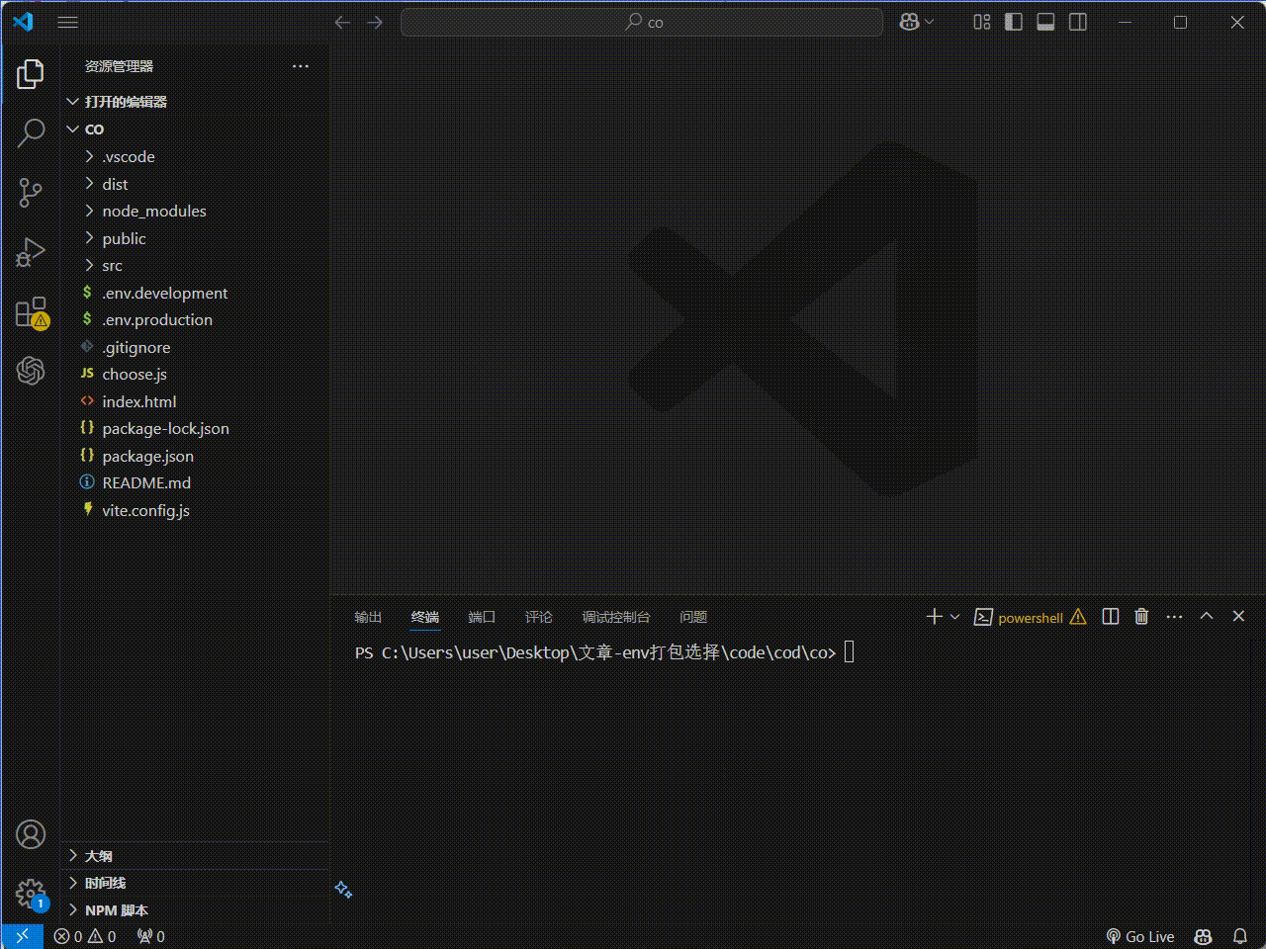The image size is (1266, 949).
Task: Open Copilot status icon in status bar
Action: (x=1204, y=936)
